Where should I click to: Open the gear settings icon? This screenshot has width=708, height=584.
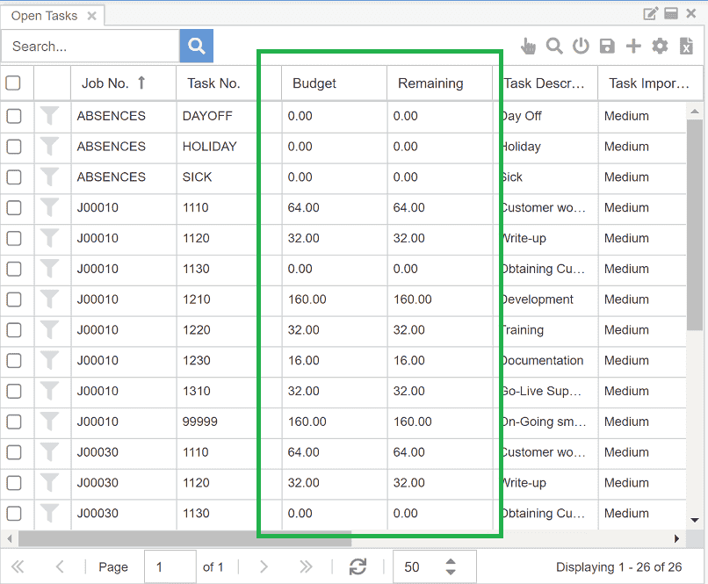[x=660, y=46]
